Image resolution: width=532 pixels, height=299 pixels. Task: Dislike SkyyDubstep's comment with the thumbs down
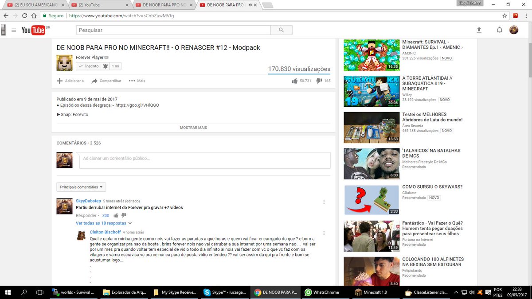pyautogui.click(x=124, y=216)
